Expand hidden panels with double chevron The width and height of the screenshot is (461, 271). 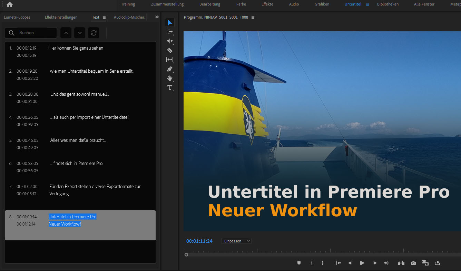tap(157, 17)
